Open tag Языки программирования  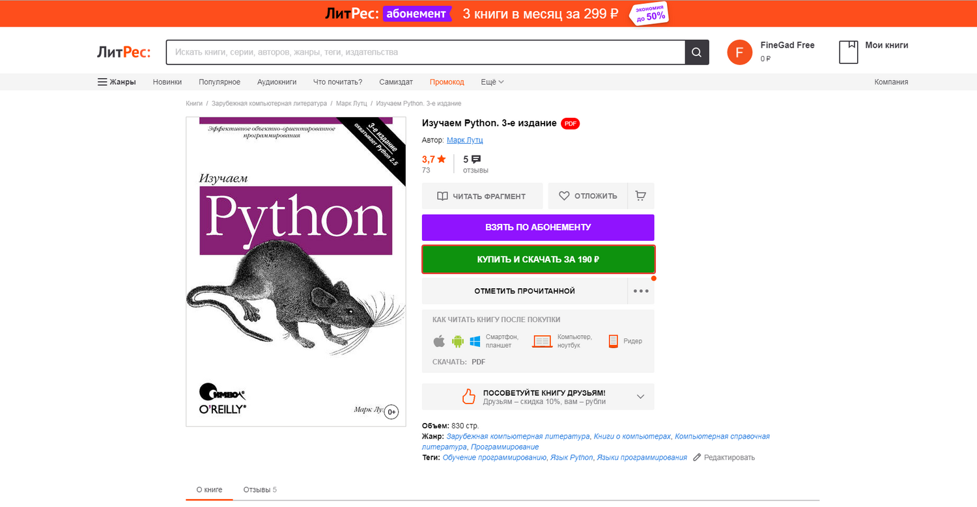click(x=642, y=458)
